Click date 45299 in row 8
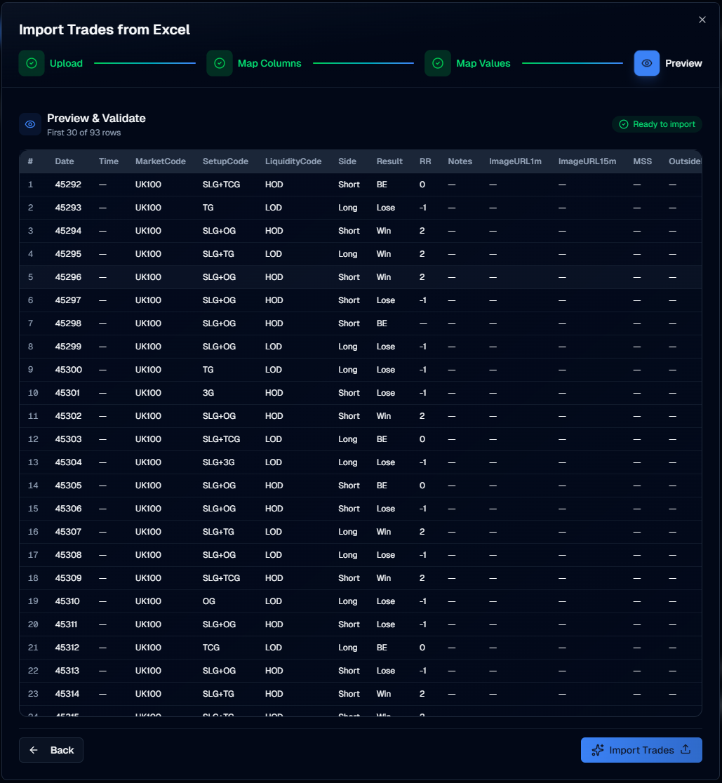Viewport: 722px width, 783px height. (68, 347)
